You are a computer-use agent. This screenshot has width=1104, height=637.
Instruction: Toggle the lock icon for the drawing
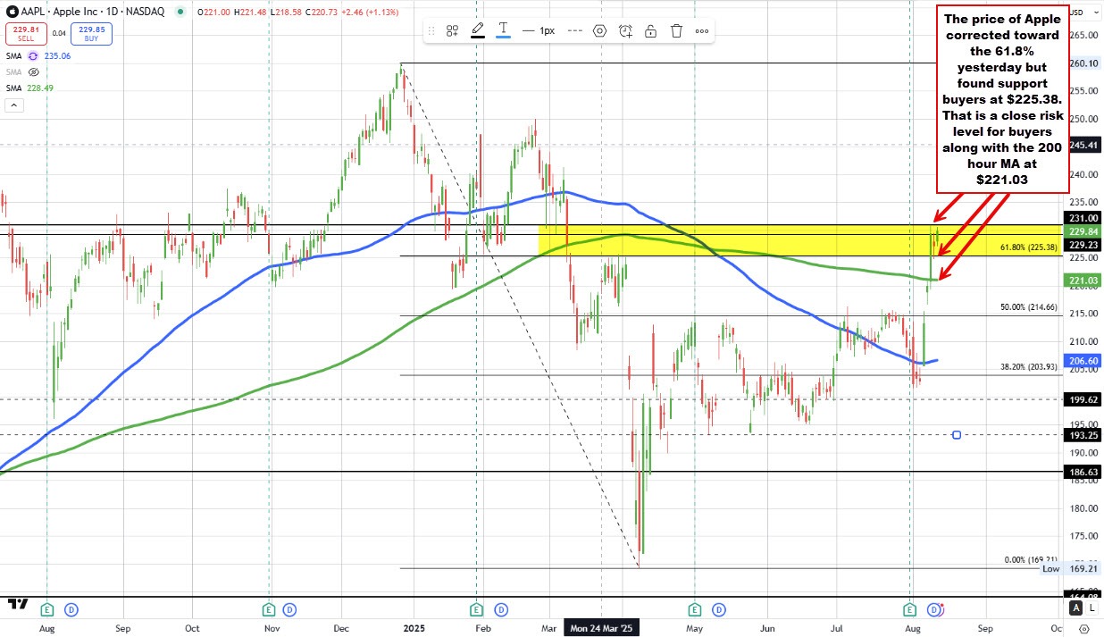[x=651, y=30]
